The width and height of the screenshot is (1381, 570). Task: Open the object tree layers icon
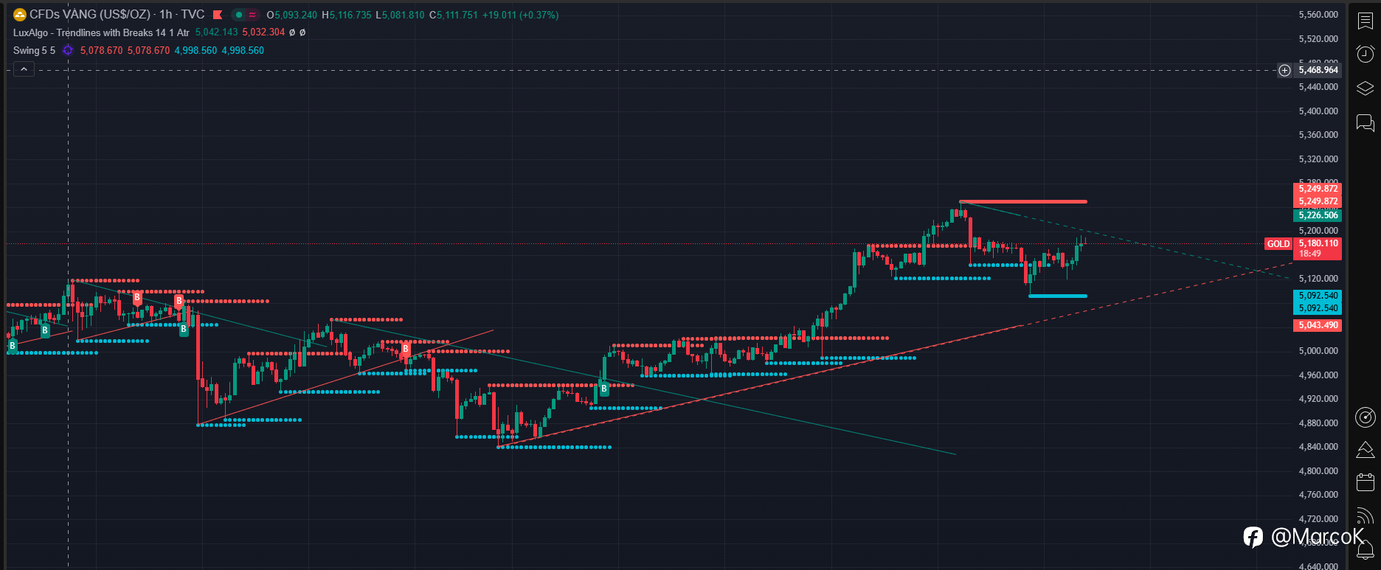[1365, 88]
